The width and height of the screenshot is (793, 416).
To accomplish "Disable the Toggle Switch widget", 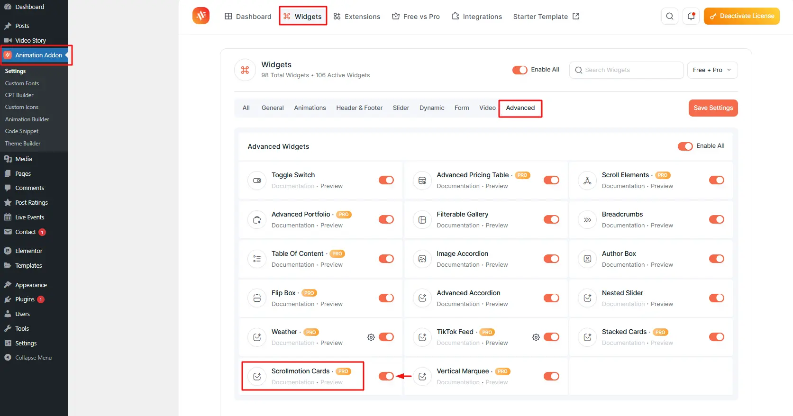I will 386,180.
